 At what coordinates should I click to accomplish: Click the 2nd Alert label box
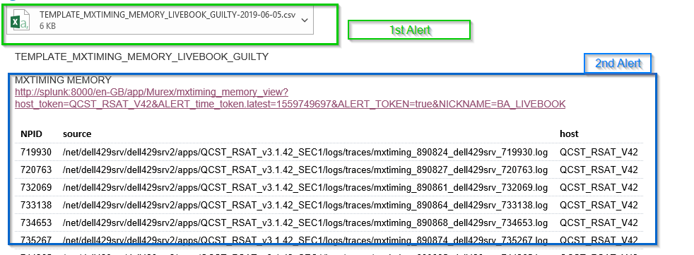[x=618, y=64]
